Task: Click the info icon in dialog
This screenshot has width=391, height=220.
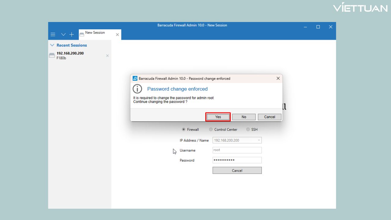Action: 137,89
